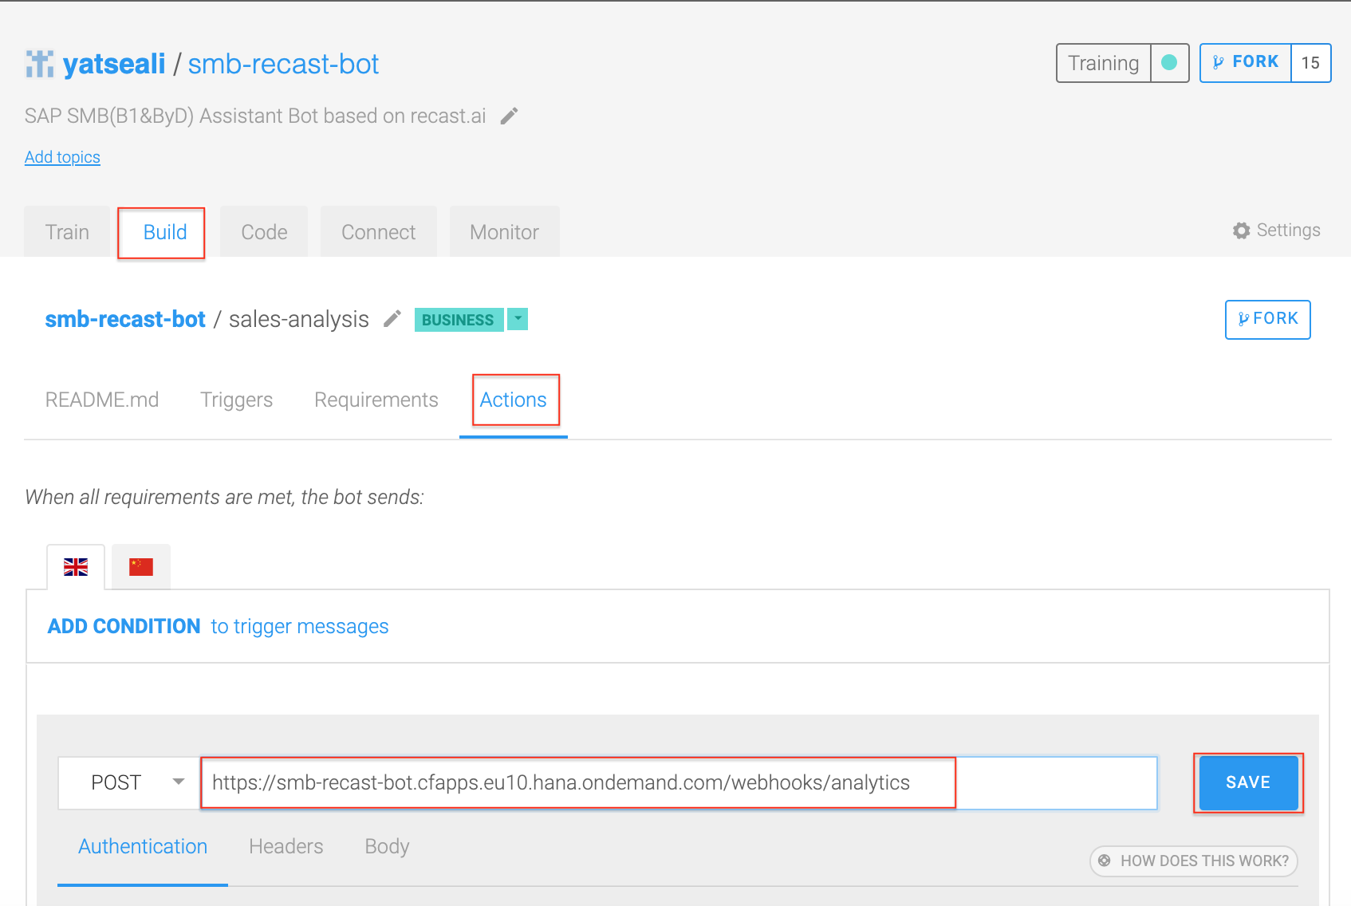Go to the Triggers tab
The width and height of the screenshot is (1351, 906).
pyautogui.click(x=236, y=400)
